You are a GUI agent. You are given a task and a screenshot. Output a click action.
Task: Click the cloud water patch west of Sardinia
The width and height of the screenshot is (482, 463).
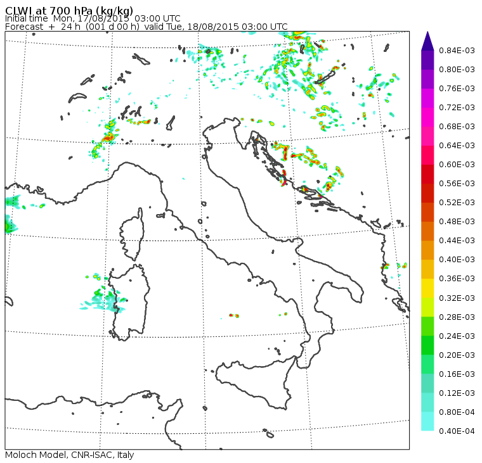103,300
